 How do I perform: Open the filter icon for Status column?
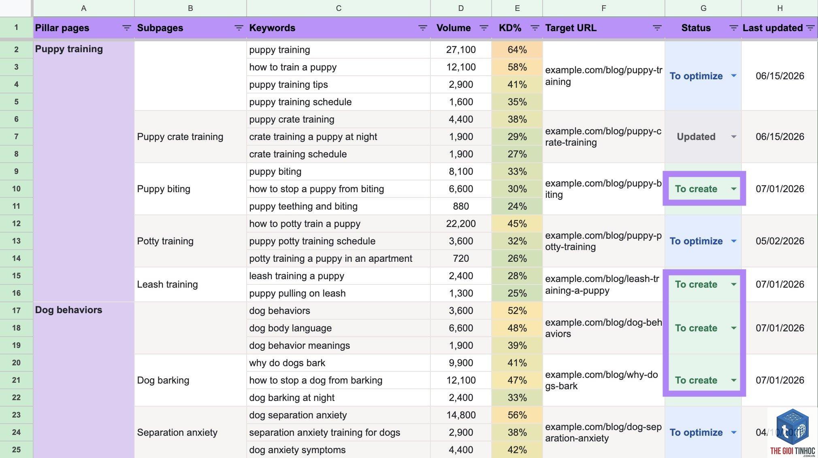(733, 28)
